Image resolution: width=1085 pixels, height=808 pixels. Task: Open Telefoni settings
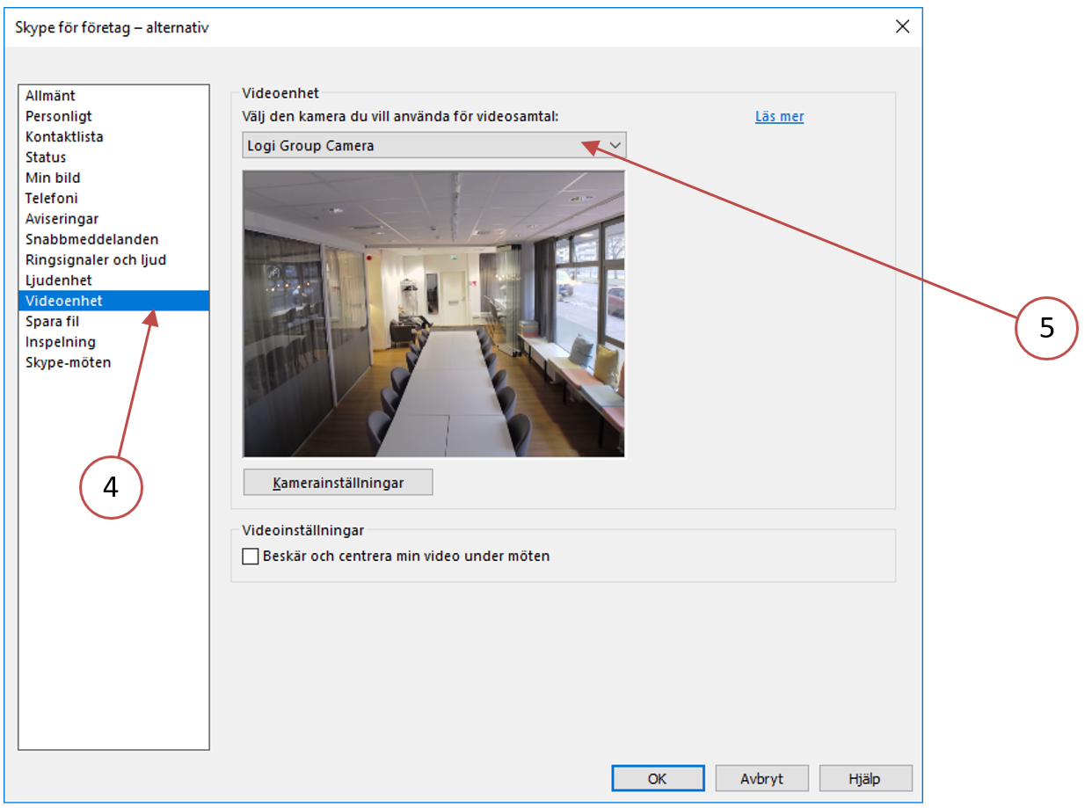(51, 199)
